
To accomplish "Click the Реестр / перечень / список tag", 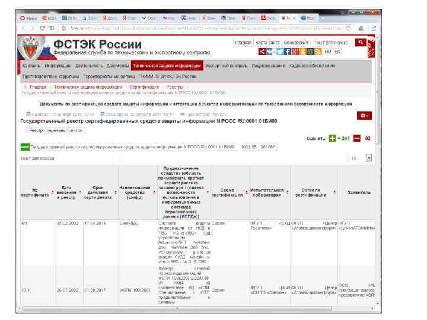I will tap(56, 130).
